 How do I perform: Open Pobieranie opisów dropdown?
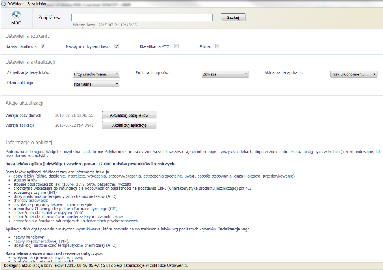click(x=225, y=74)
